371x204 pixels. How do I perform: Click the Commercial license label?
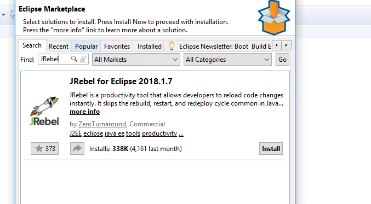pos(147,124)
